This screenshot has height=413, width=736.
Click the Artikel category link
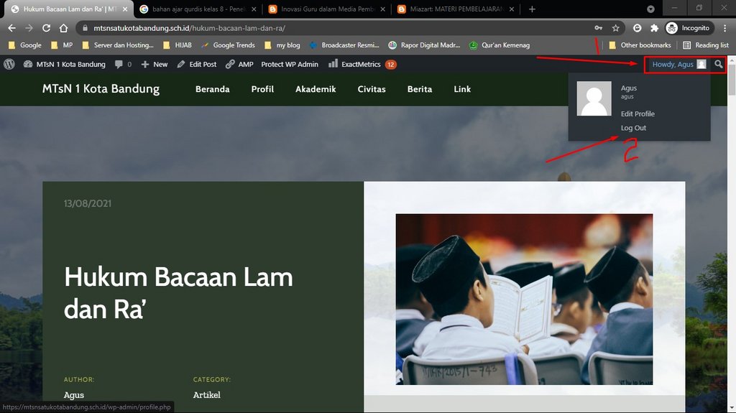(x=206, y=395)
